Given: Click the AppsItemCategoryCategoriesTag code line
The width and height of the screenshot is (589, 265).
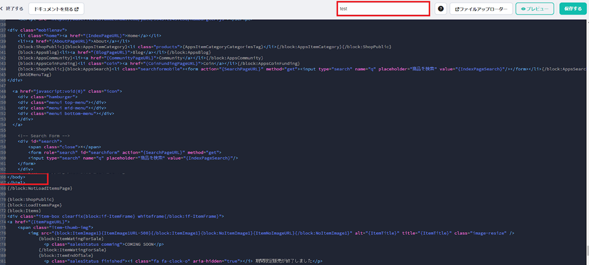Looking at the screenshot, I should click(x=205, y=47).
